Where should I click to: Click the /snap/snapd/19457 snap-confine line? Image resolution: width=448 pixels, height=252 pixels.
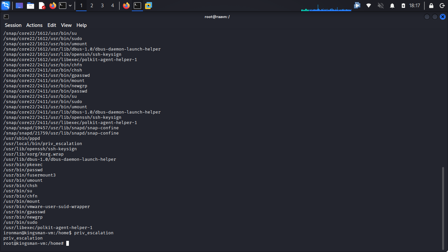[61, 128]
